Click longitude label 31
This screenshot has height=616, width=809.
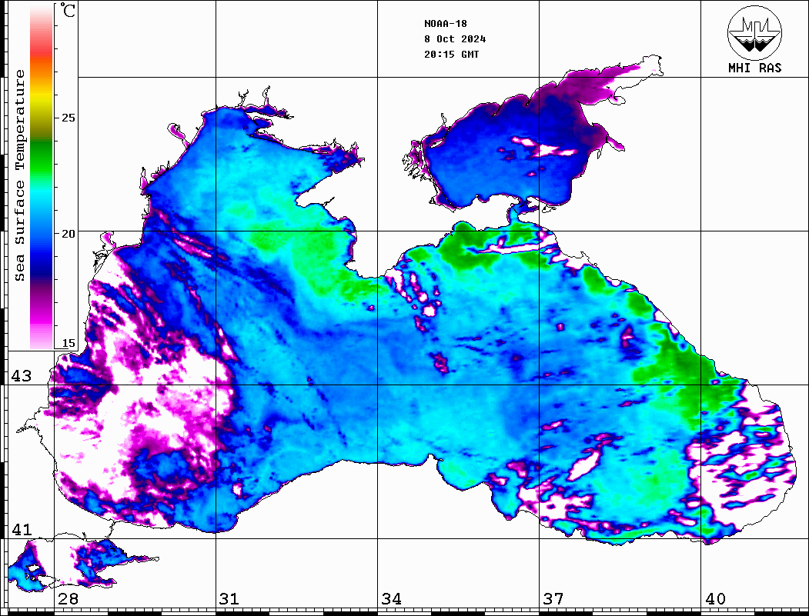(x=229, y=599)
